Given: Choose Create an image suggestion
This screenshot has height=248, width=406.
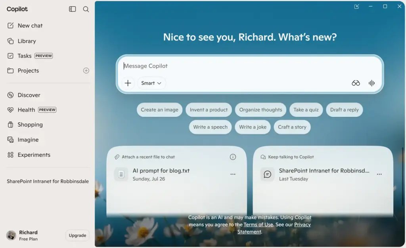Looking at the screenshot, I should click(x=159, y=110).
